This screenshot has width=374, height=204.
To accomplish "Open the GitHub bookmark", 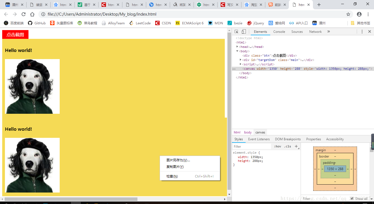I will (x=37, y=23).
